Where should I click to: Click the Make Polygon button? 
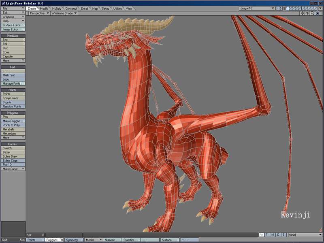[13, 121]
